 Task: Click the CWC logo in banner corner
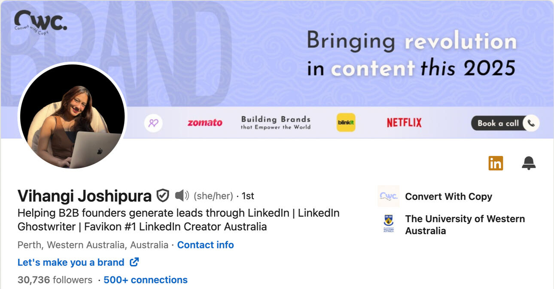click(40, 22)
